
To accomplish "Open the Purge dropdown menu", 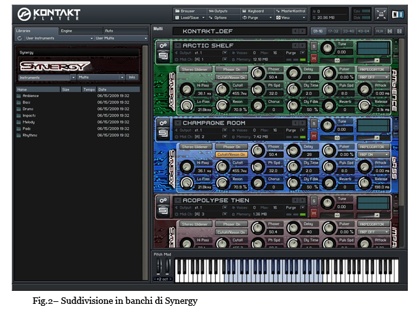I will coord(257,18).
